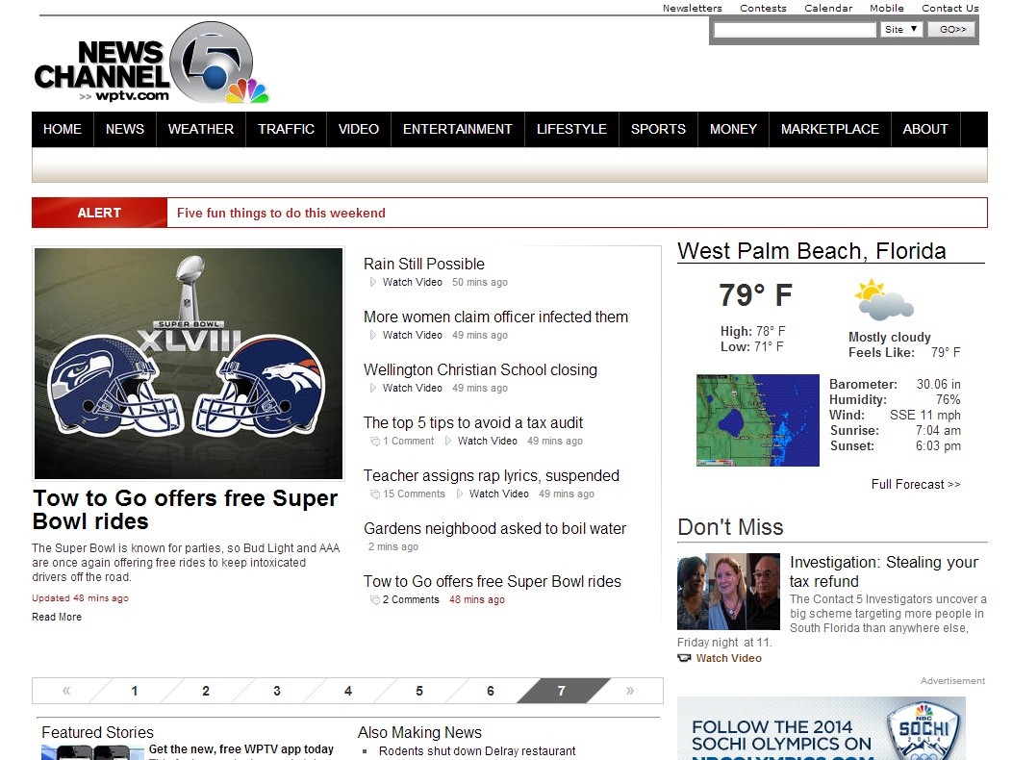This screenshot has width=1012, height=760.
Task: Click Watch Video under tax audit story
Action: pos(488,441)
